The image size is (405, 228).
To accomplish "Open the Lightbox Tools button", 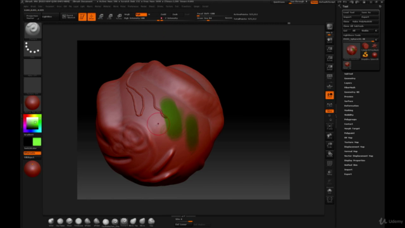I will tap(361, 35).
